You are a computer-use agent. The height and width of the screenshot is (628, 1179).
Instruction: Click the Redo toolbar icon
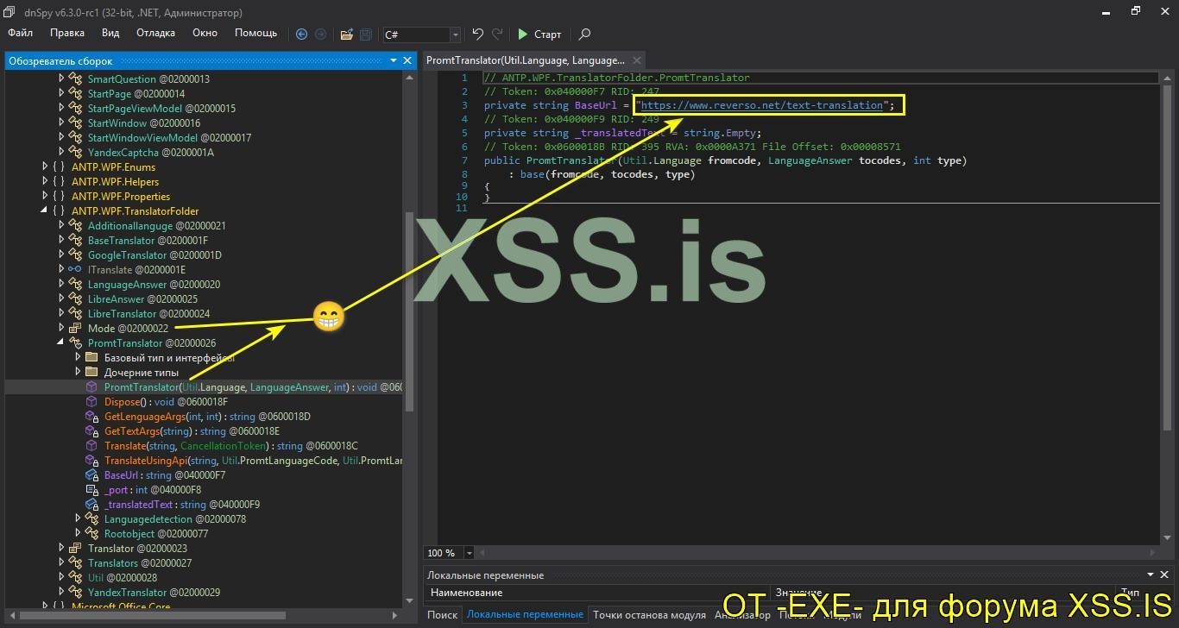pyautogui.click(x=497, y=35)
